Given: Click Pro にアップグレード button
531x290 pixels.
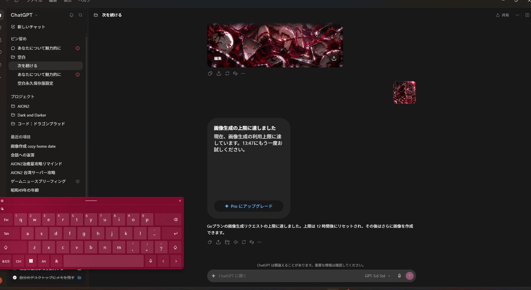Looking at the screenshot, I should coord(248,206).
